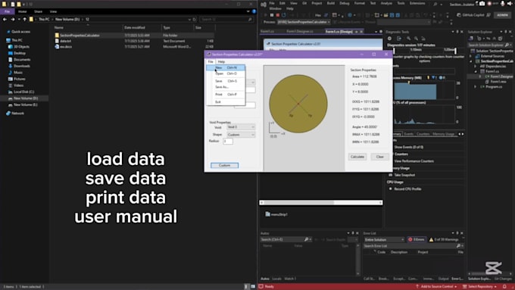This screenshot has width=515, height=290.
Task: Click Explorer's back navigation arrow
Action: (x=5, y=20)
